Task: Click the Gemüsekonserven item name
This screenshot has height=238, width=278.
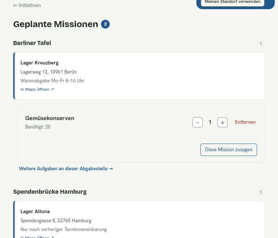Action: click(50, 118)
